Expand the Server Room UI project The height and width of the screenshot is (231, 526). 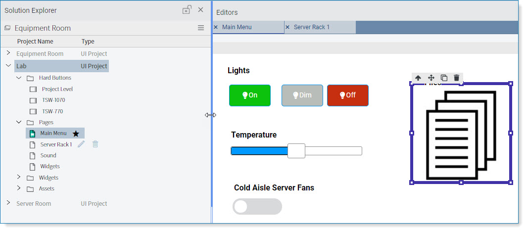click(8, 203)
